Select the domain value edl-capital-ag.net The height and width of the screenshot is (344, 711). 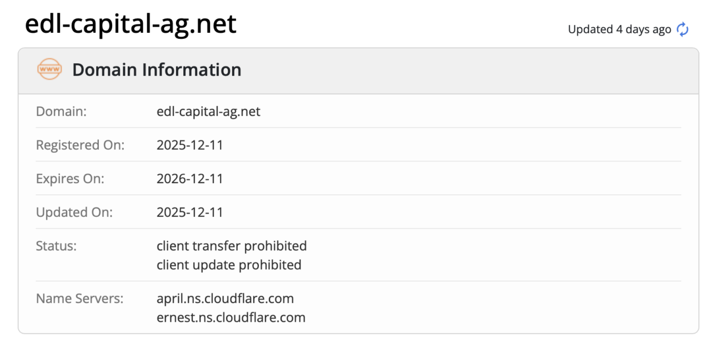coord(208,112)
